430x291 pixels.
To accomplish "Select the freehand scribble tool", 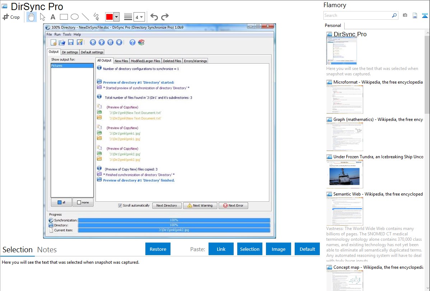I will (x=96, y=17).
